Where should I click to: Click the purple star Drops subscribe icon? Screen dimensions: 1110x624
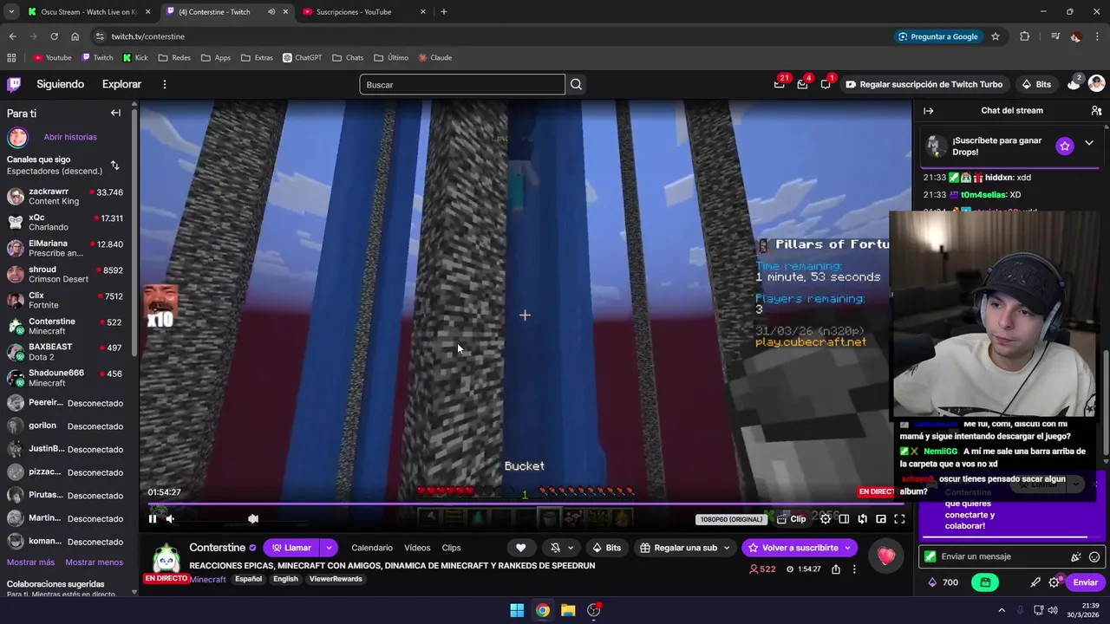click(1065, 146)
